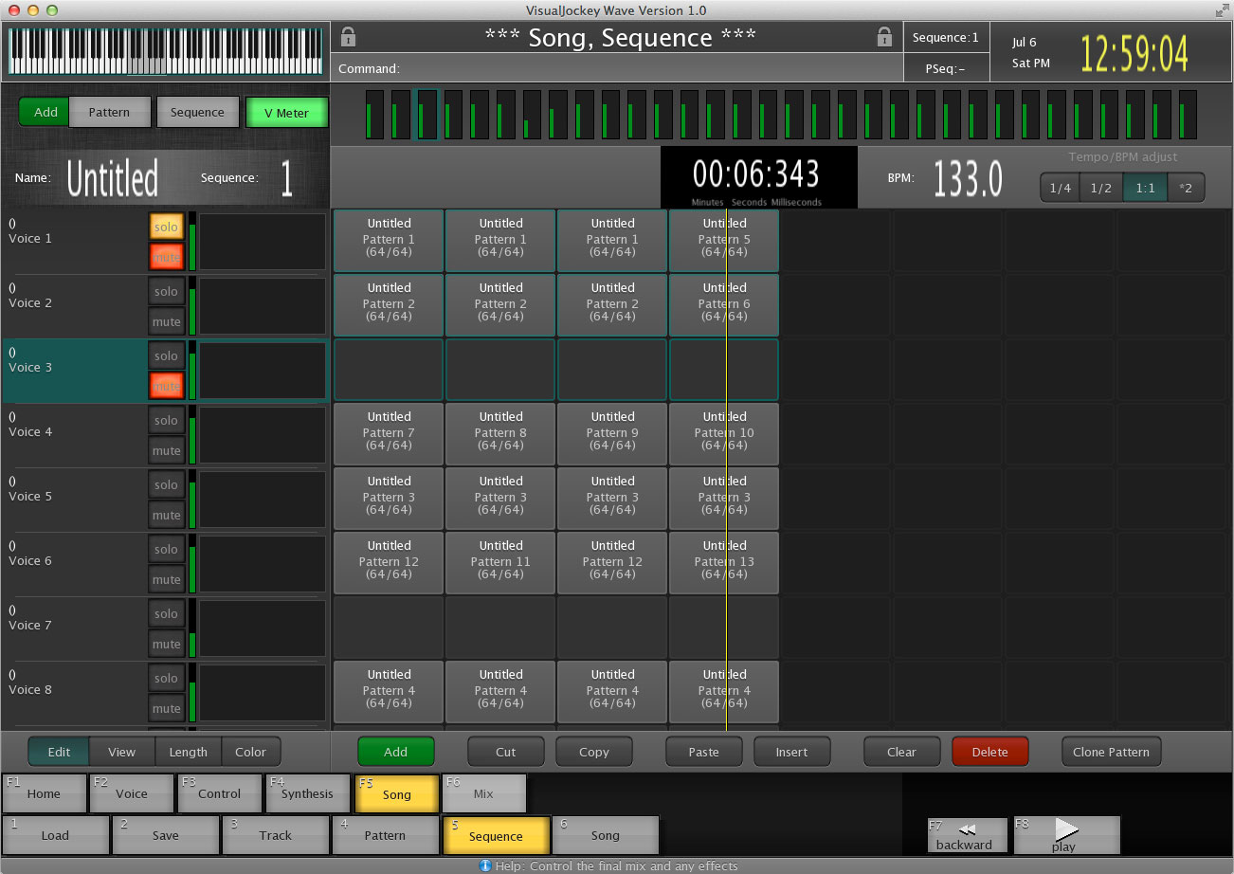Click the green Add button beside Pattern
This screenshot has width=1234, height=874.
45,112
